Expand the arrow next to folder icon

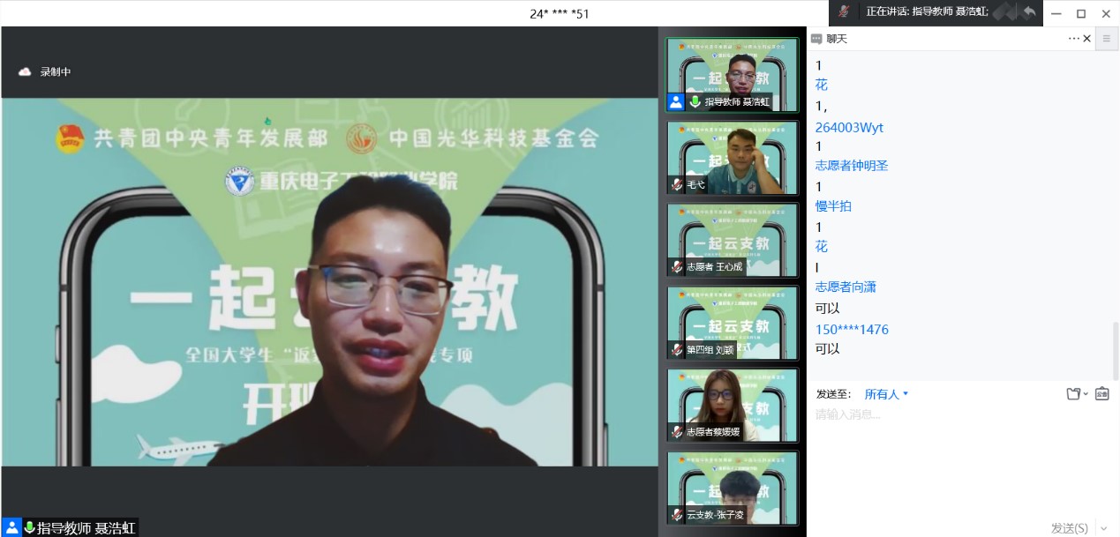click(x=1086, y=394)
